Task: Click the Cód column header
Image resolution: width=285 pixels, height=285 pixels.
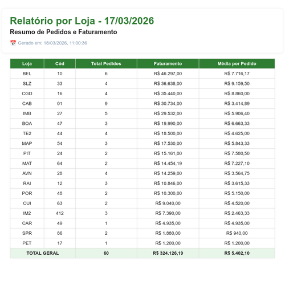Action: pos(60,64)
